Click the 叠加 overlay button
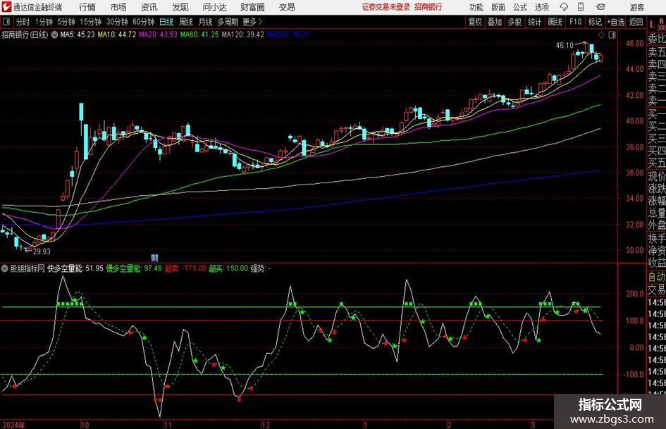Viewport: 666px width, 429px height. [495, 22]
